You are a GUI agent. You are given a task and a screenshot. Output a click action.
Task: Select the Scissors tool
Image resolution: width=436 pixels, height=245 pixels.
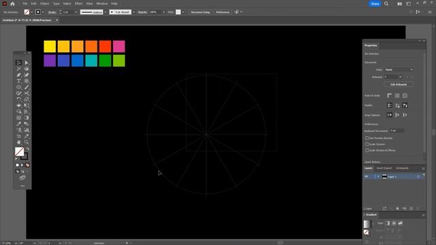pyautogui.click(x=27, y=93)
